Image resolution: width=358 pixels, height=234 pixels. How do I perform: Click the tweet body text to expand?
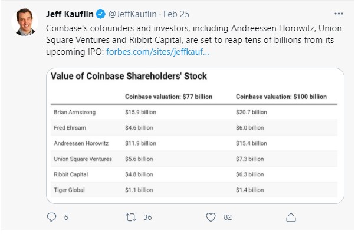194,40
